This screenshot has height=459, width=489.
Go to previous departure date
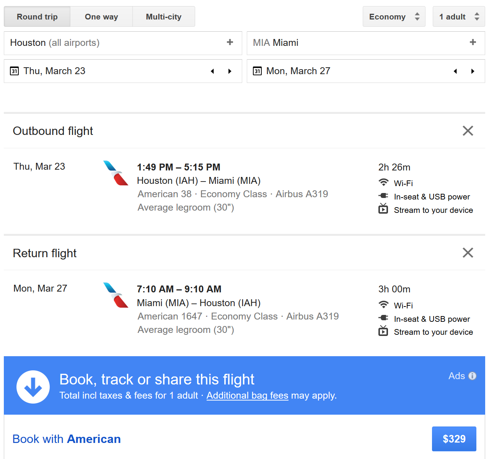click(x=212, y=71)
